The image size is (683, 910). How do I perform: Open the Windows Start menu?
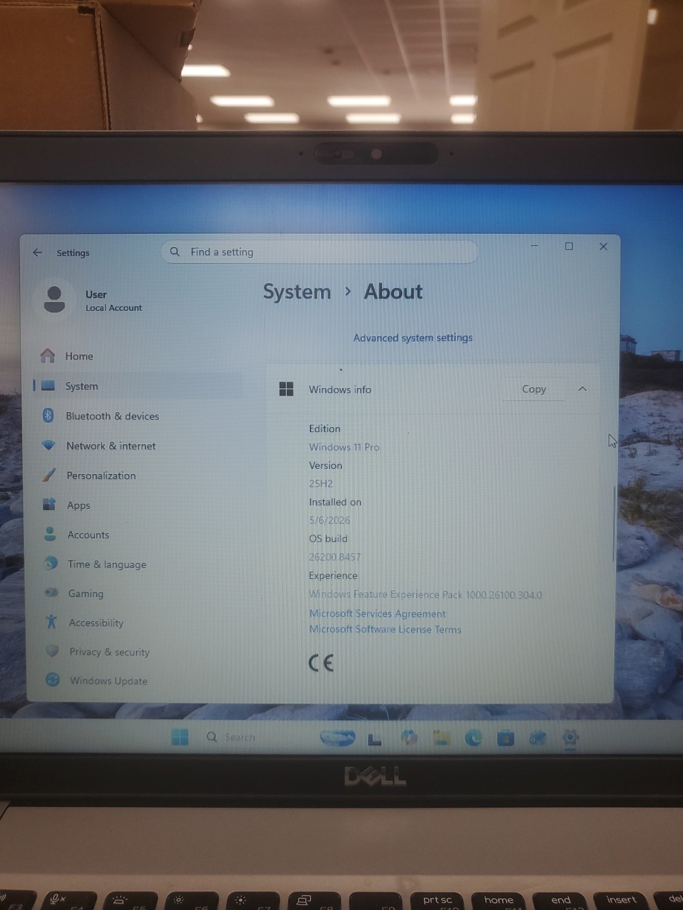tap(180, 737)
